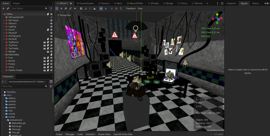This screenshot has height=136, width=270.
Task: Toggle distraction free mode expand icon
Action: [222, 3]
